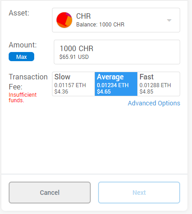Screen dimensions: 192x214
Task: Open the CHR asset selector box
Action: pos(116,20)
